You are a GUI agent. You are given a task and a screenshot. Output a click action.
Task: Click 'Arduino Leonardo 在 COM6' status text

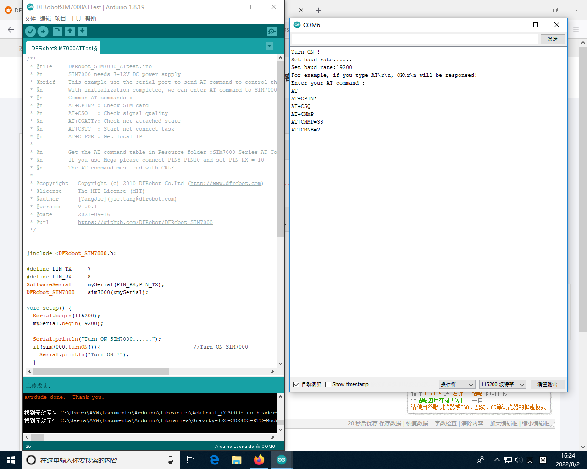(x=245, y=446)
